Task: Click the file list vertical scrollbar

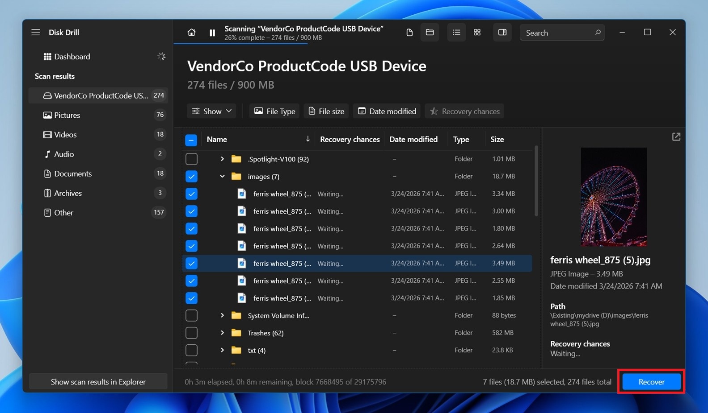Action: pos(536,181)
